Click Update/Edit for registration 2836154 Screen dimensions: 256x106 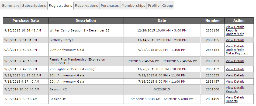coord(235,50)
